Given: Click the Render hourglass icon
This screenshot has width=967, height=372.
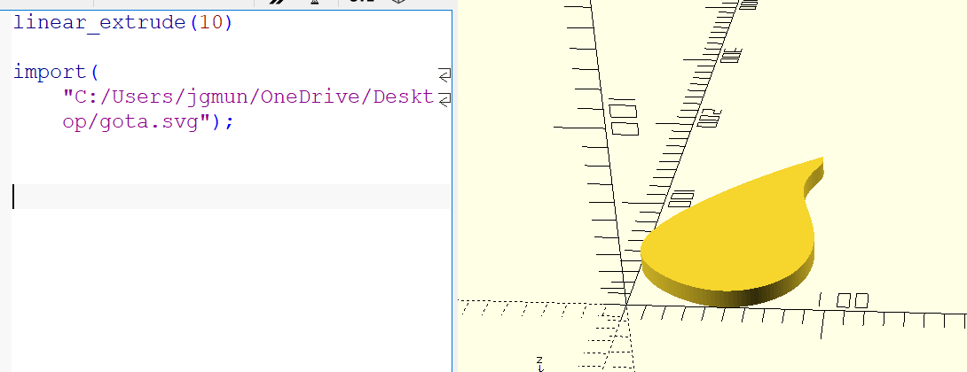Looking at the screenshot, I should pos(314,3).
